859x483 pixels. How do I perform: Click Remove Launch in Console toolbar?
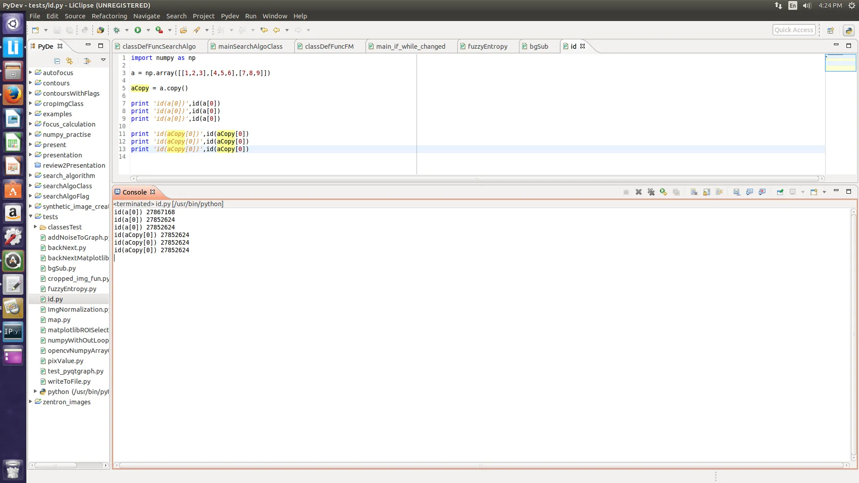(x=638, y=192)
